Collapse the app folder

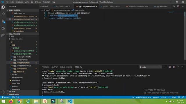click(11, 45)
